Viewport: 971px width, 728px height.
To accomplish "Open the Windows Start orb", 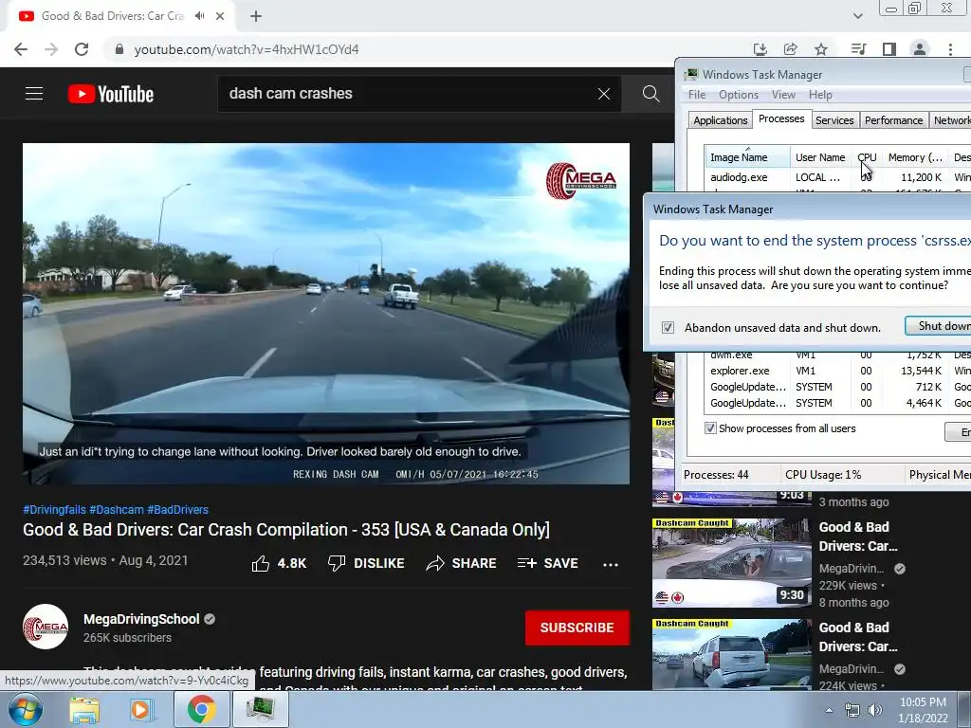I will 25,709.
